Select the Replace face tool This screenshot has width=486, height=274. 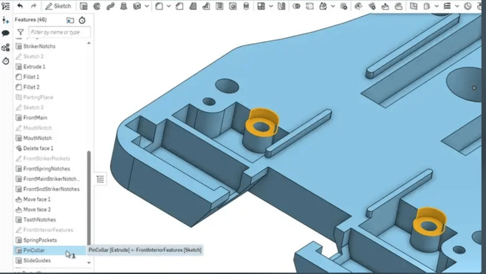coord(398,6)
